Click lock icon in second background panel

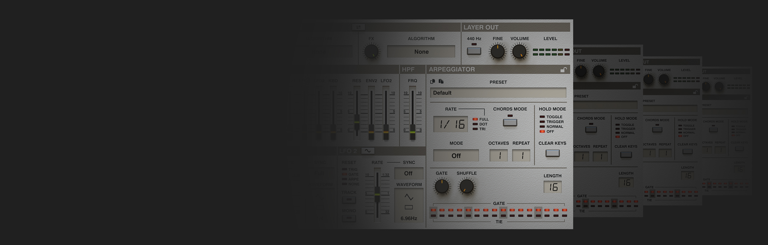[x=635, y=86]
